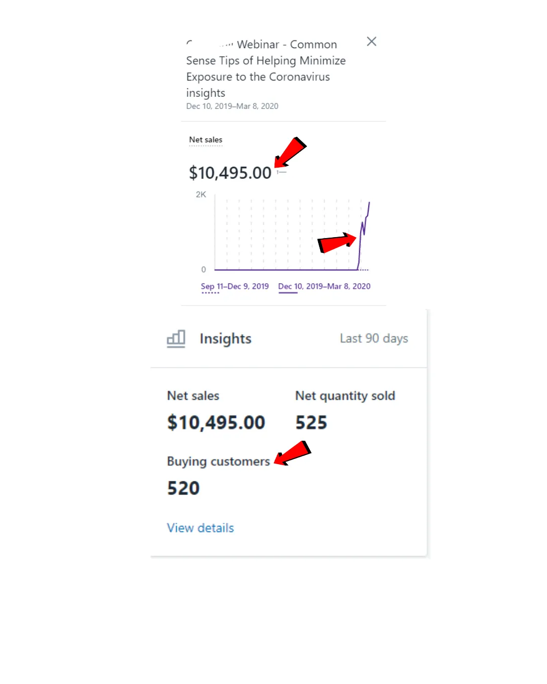Image resolution: width=547 pixels, height=684 pixels.
Task: Click the large $10,495.00 figure above the chart
Action: click(230, 173)
